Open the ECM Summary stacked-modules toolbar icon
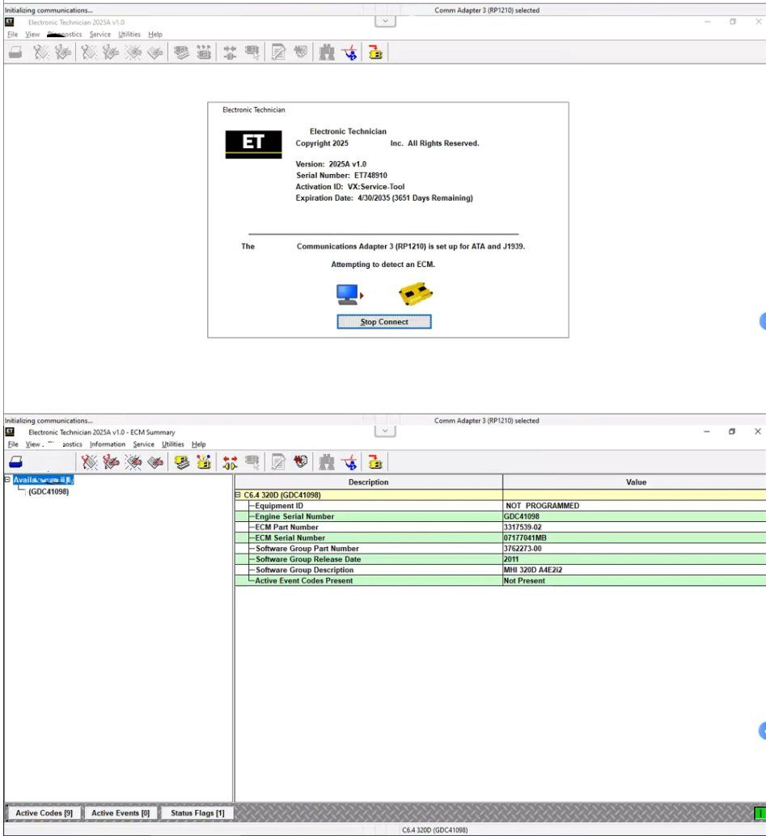This screenshot has height=836, width=766. click(x=182, y=462)
